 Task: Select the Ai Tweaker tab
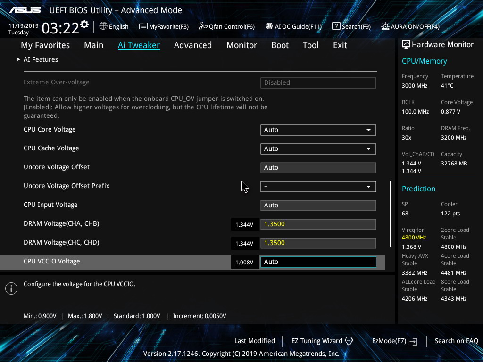point(139,45)
